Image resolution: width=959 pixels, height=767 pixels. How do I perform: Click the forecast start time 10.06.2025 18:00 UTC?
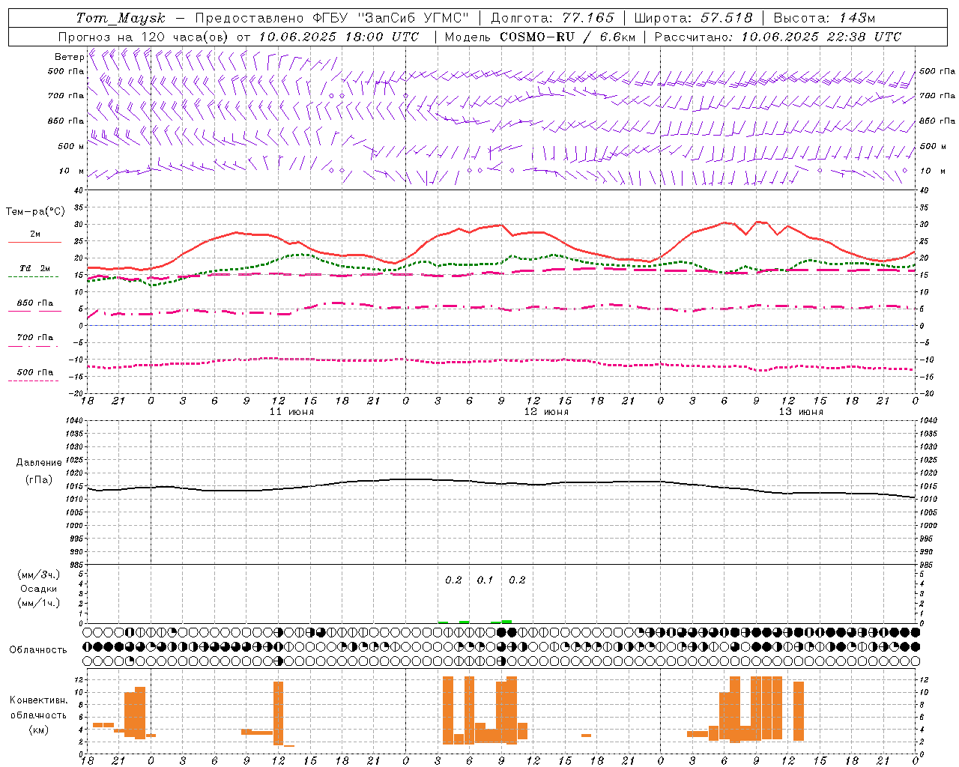click(x=339, y=37)
